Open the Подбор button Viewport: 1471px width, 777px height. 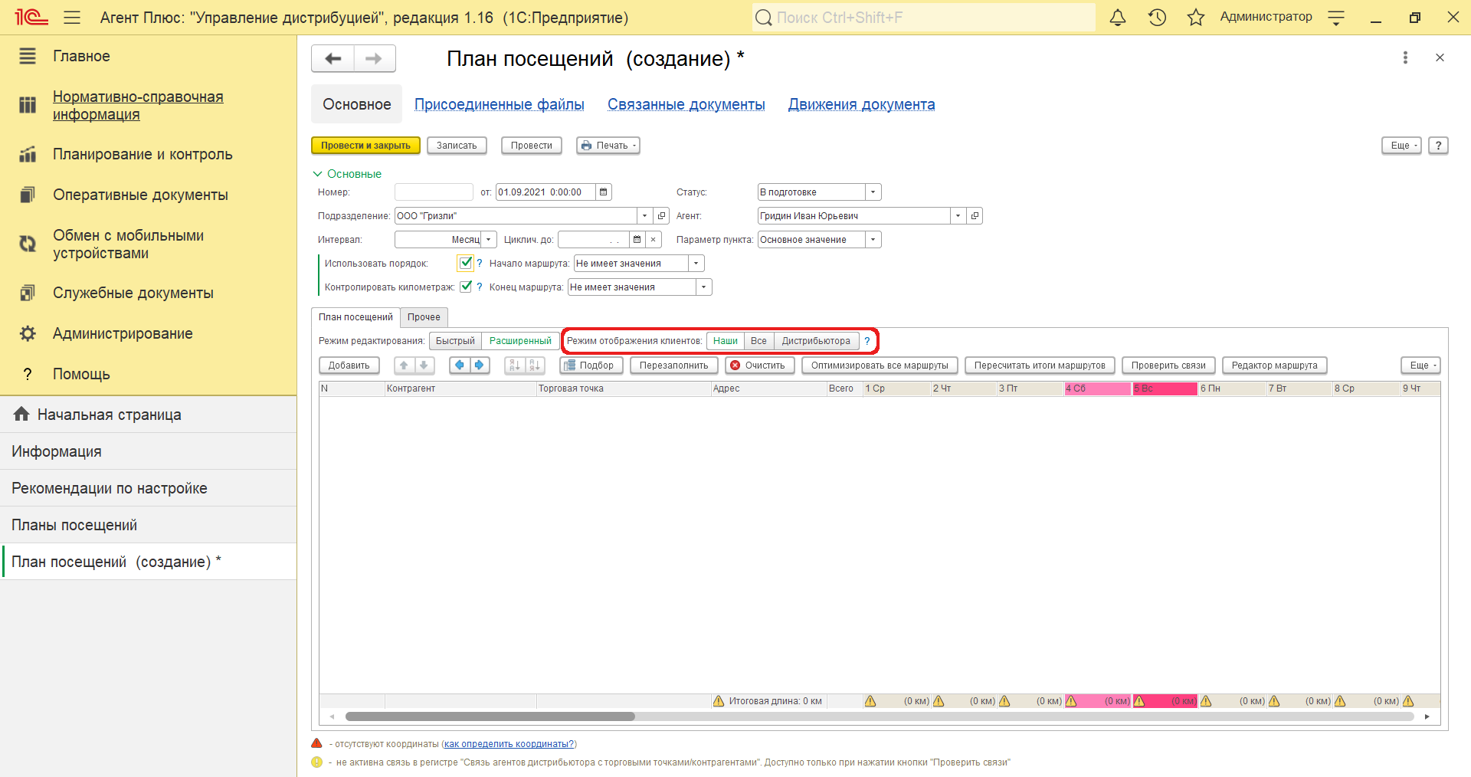591,366
